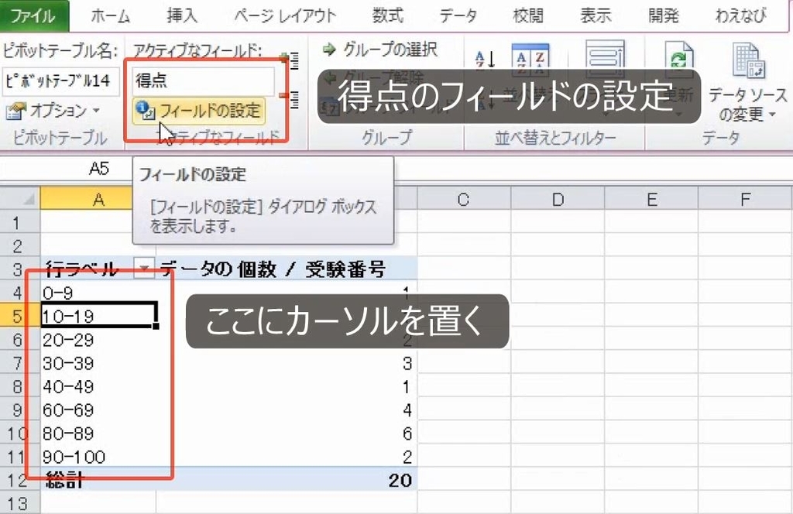Open the ページ レイアウト tab

click(285, 16)
